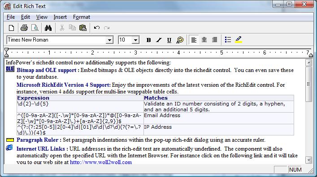Click the Find binoculars icon

[x=48, y=28]
